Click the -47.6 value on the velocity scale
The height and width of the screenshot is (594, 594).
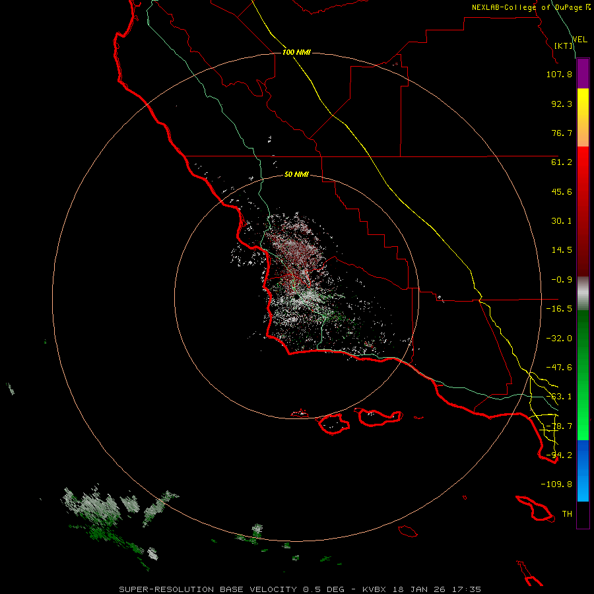pyautogui.click(x=559, y=368)
